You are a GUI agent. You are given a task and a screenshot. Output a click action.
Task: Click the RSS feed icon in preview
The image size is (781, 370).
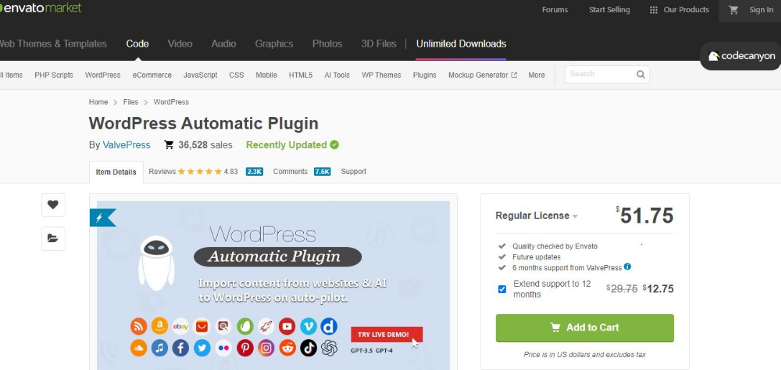[139, 327]
